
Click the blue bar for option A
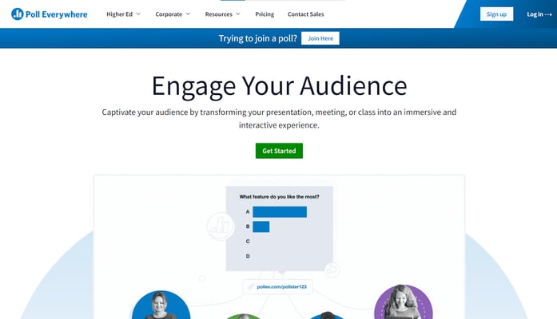click(x=280, y=212)
